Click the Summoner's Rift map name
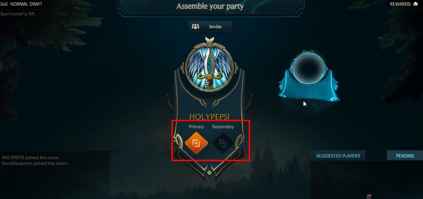Image resolution: width=423 pixels, height=199 pixels. click(18, 14)
